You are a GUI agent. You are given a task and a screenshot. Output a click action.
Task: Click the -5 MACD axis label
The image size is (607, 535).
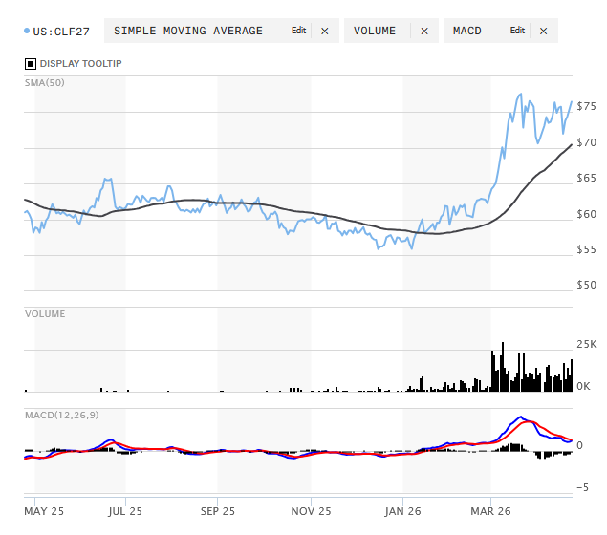tap(582, 487)
